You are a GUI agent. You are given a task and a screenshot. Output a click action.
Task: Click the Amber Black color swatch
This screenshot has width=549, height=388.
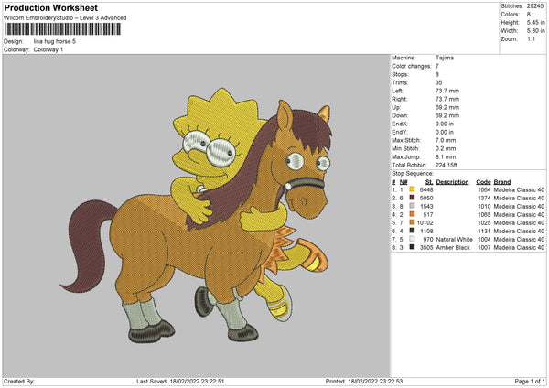[412, 247]
